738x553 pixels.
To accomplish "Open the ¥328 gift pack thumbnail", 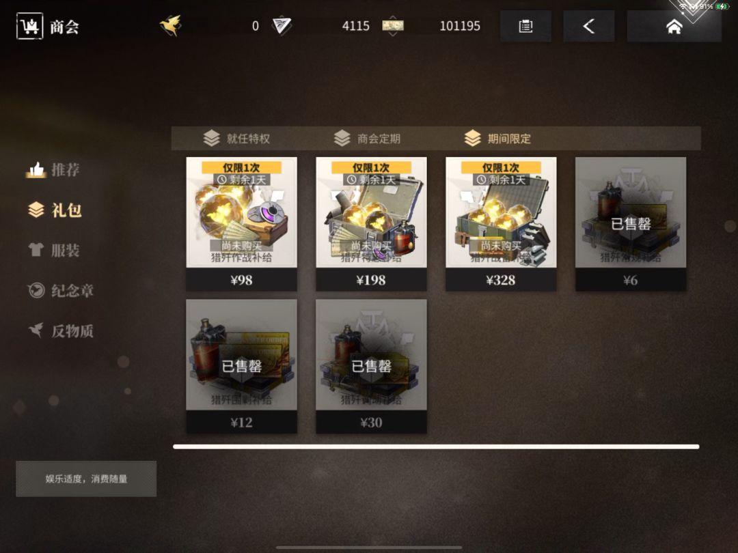I will [x=501, y=212].
